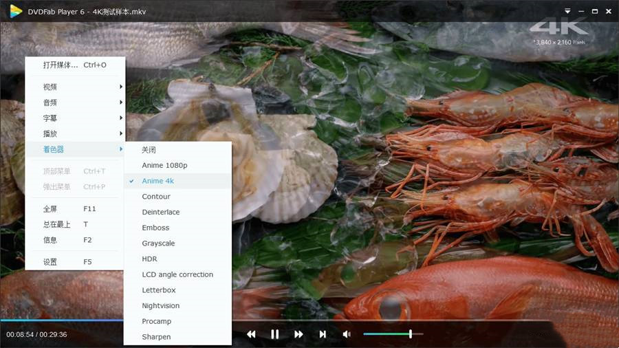Click the 00:08:54 / 00:29:36 time display

(36, 334)
